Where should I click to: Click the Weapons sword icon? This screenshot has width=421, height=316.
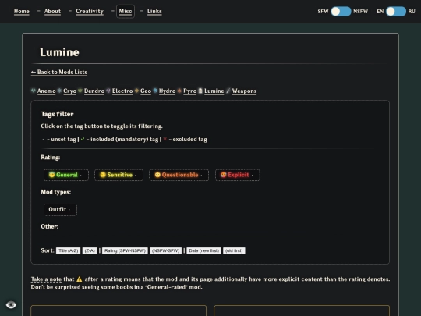[x=228, y=91]
